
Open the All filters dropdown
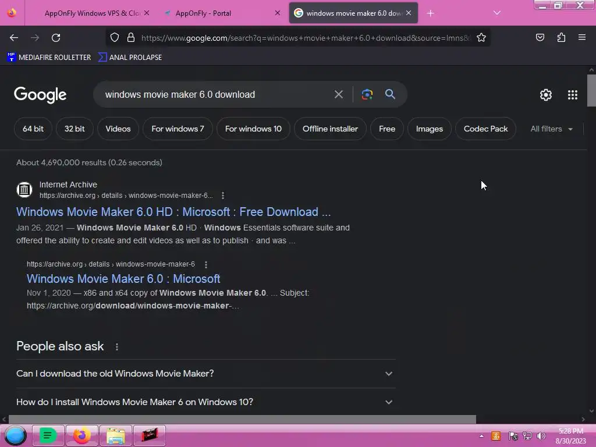point(551,129)
